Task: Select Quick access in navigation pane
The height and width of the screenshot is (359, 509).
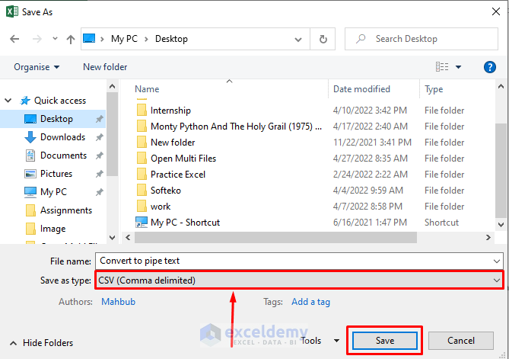Action: (60, 101)
